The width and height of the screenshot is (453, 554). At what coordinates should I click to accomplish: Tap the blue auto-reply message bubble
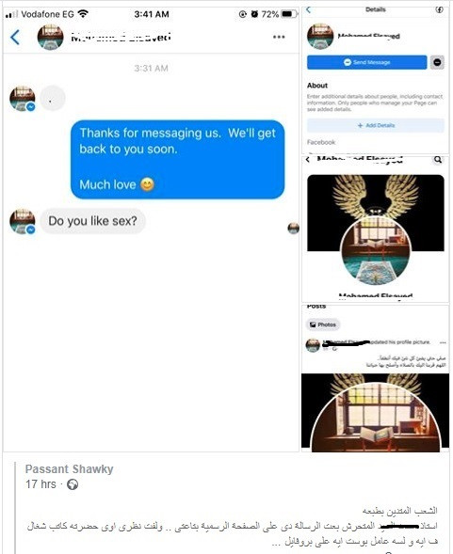[178, 159]
